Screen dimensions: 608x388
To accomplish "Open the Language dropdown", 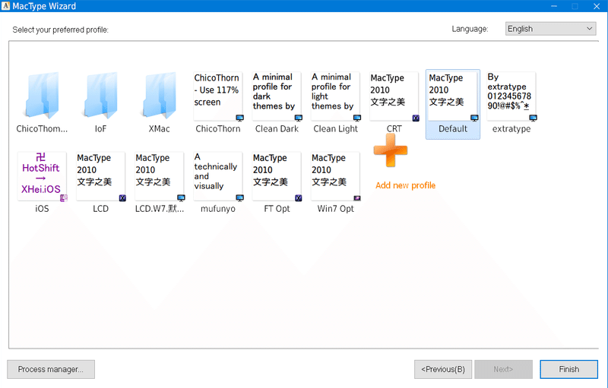I will pos(550,29).
